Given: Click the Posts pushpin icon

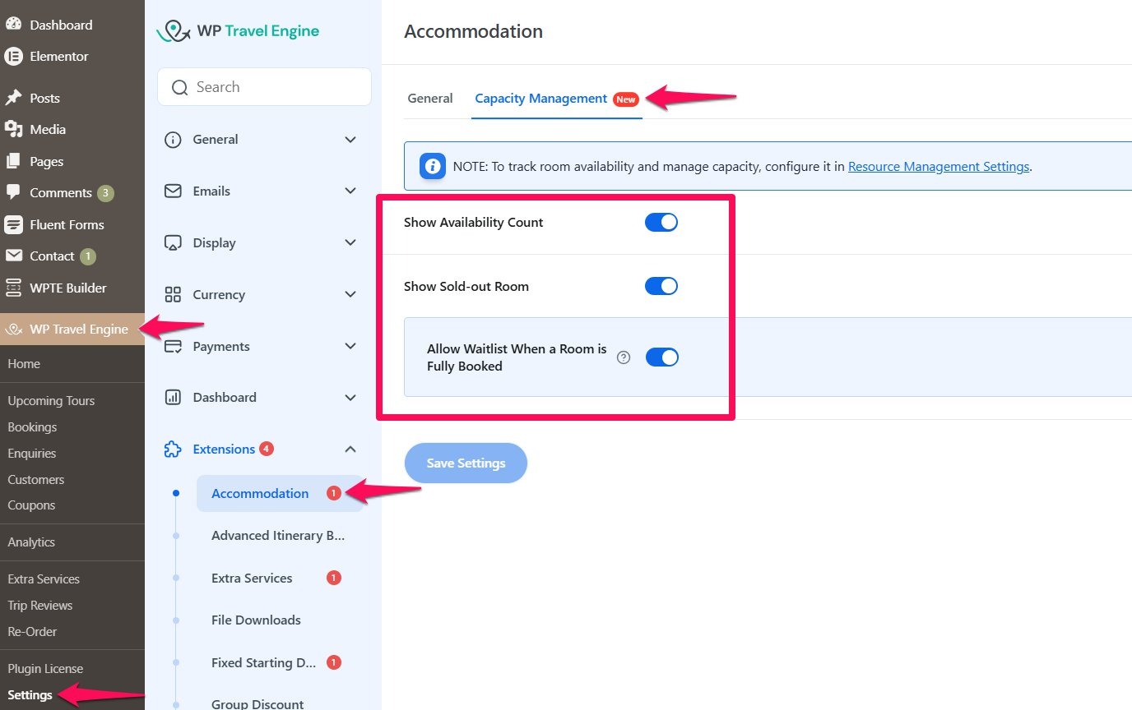Looking at the screenshot, I should [x=13, y=98].
